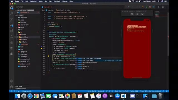Open the Accounts icon in activity bar
Image resolution: width=178 pixels, height=100 pixels.
coord(12,81)
